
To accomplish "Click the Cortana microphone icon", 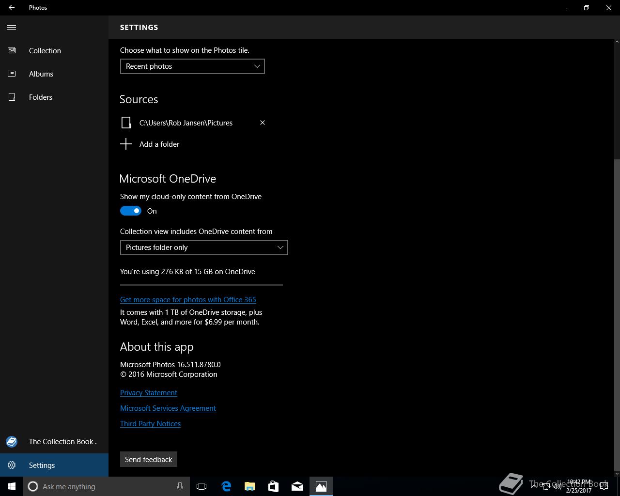I will [180, 486].
